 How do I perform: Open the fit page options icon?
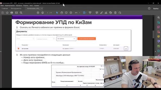85,13
